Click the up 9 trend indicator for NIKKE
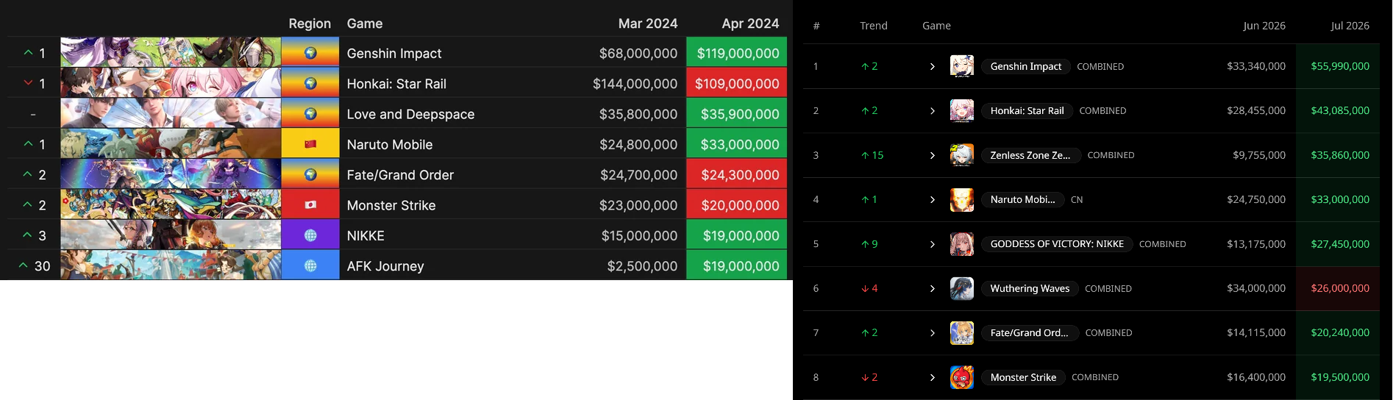Screen dimensions: 1393x400 click(x=869, y=244)
